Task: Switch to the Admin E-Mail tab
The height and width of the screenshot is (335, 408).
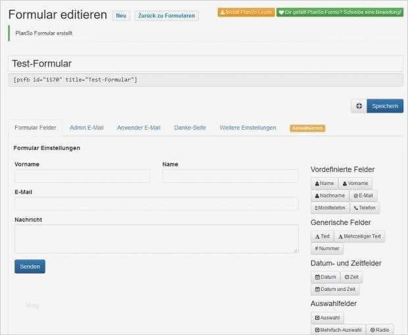Action: tap(87, 128)
